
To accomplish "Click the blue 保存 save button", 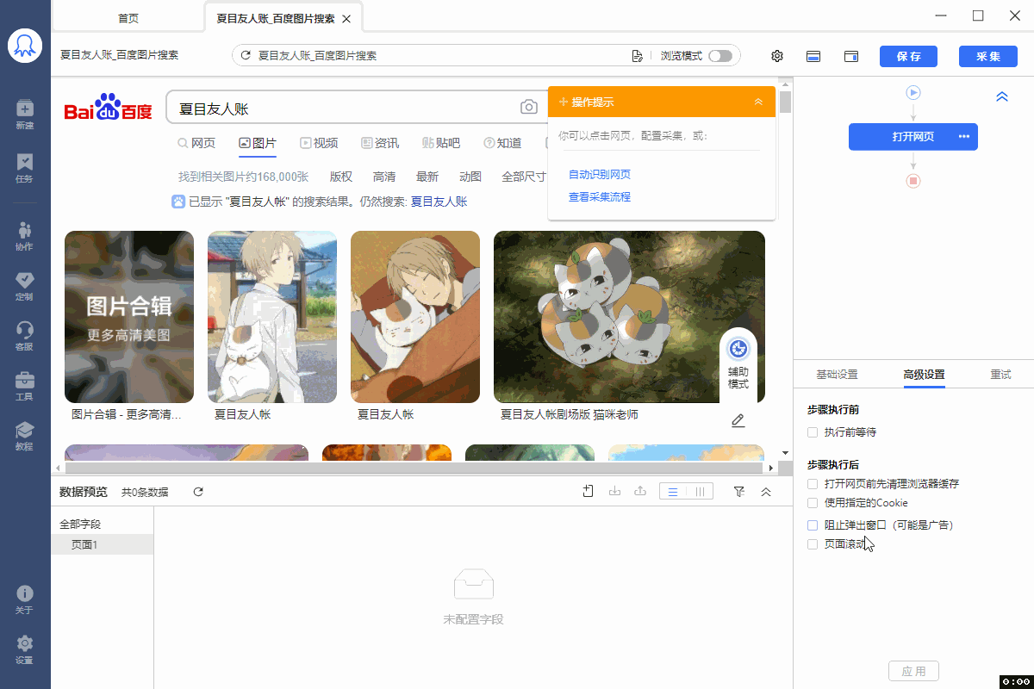I will click(x=909, y=56).
